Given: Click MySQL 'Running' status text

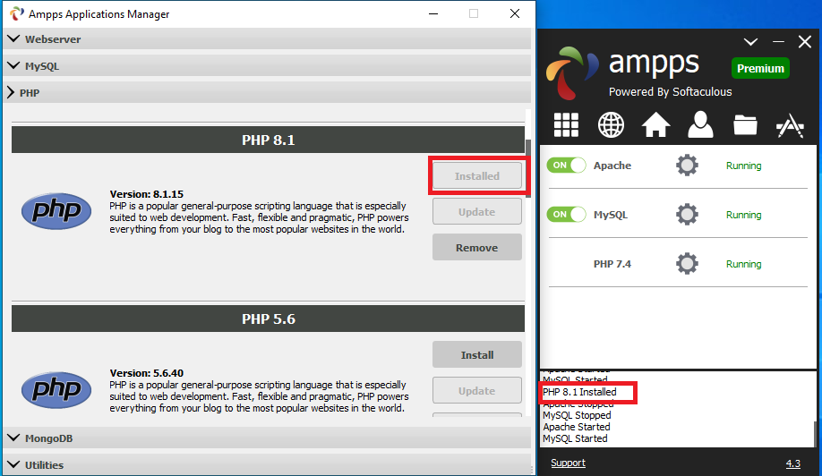Looking at the screenshot, I should click(x=743, y=215).
